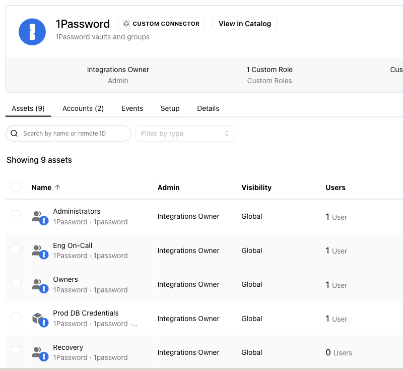The image size is (403, 370).
Task: Click the 1 User count for Prod DB Credentials
Action: tap(336, 319)
